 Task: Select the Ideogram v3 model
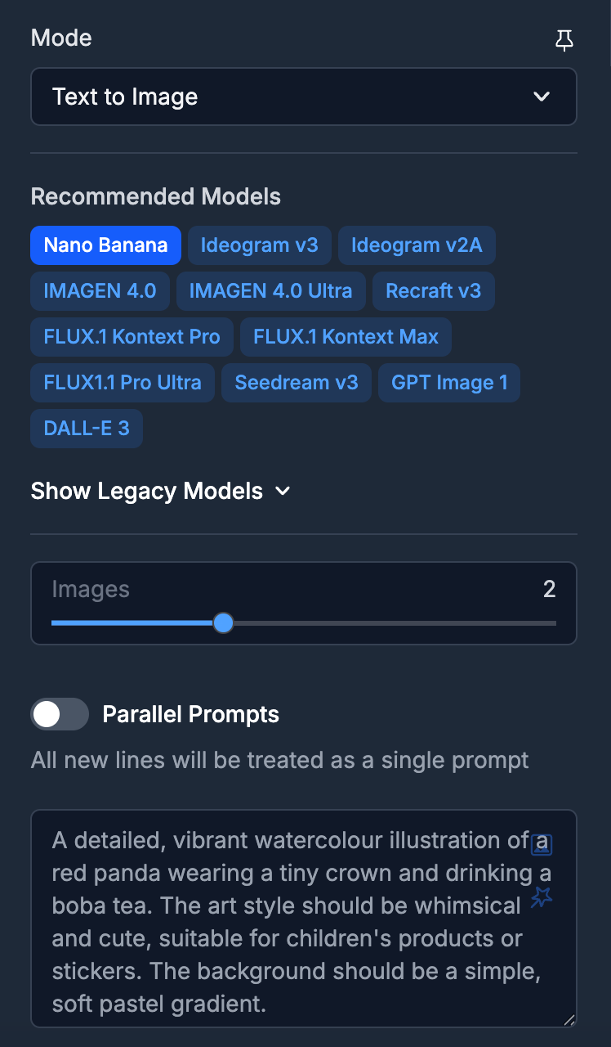pyautogui.click(x=260, y=245)
